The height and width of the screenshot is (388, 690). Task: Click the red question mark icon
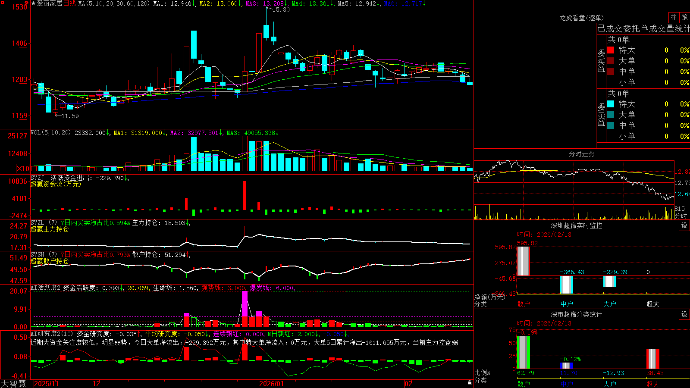tap(26, 3)
